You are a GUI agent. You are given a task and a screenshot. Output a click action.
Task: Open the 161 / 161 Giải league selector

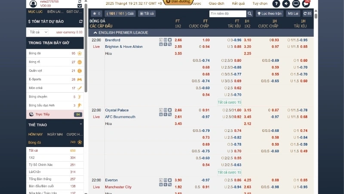pos(120,14)
